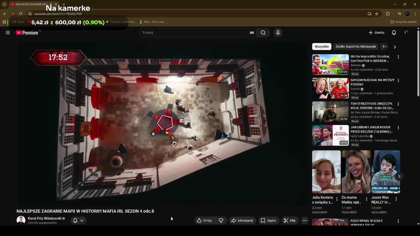
Task: Open more actions ellipsis under video
Action: 304,221
